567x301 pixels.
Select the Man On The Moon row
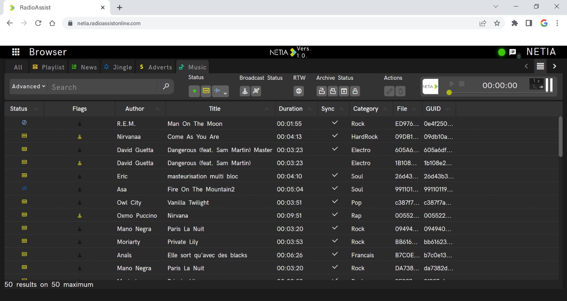[x=195, y=124]
